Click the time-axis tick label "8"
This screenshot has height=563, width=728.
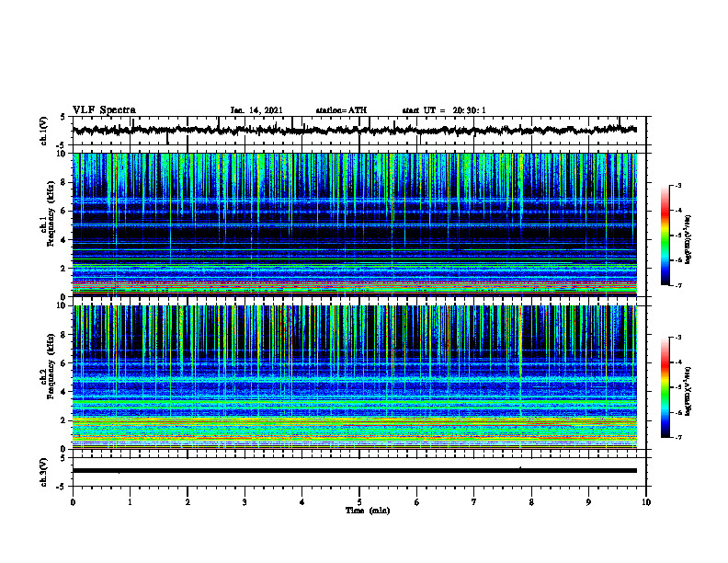531,502
